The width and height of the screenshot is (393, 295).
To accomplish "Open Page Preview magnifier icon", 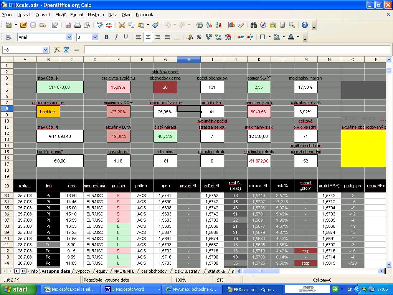I will (x=87, y=25).
